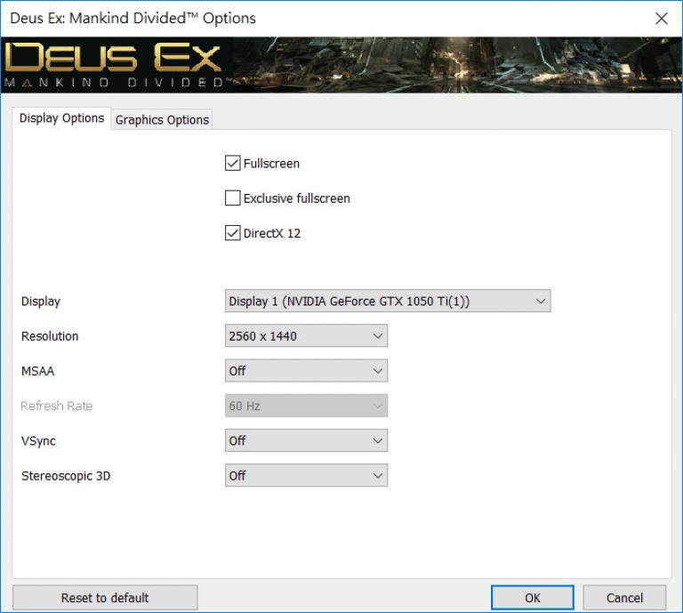This screenshot has height=613, width=683.
Task: Select the Display Options tab
Action: pos(61,118)
